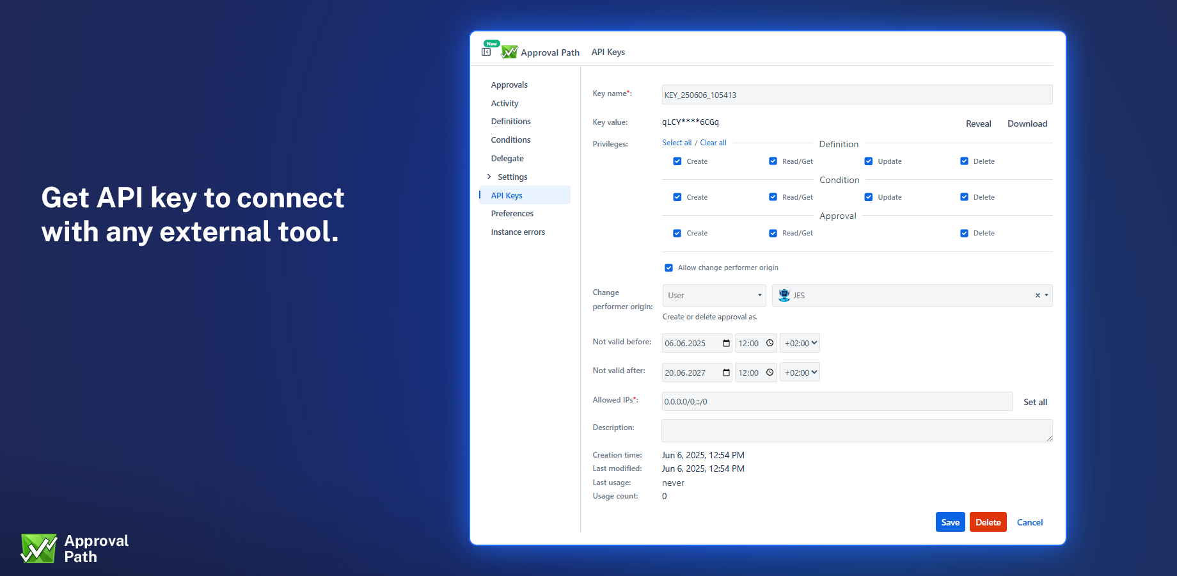This screenshot has width=1177, height=576.
Task: Reveal the key value
Action: point(978,124)
